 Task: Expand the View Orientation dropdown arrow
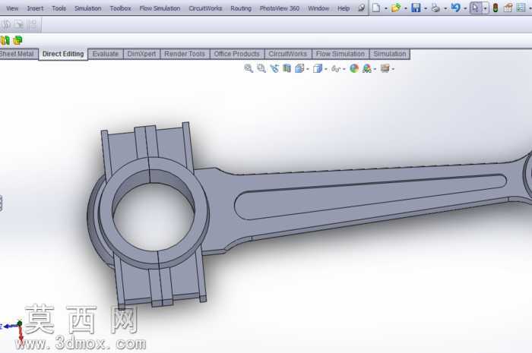[x=308, y=69]
